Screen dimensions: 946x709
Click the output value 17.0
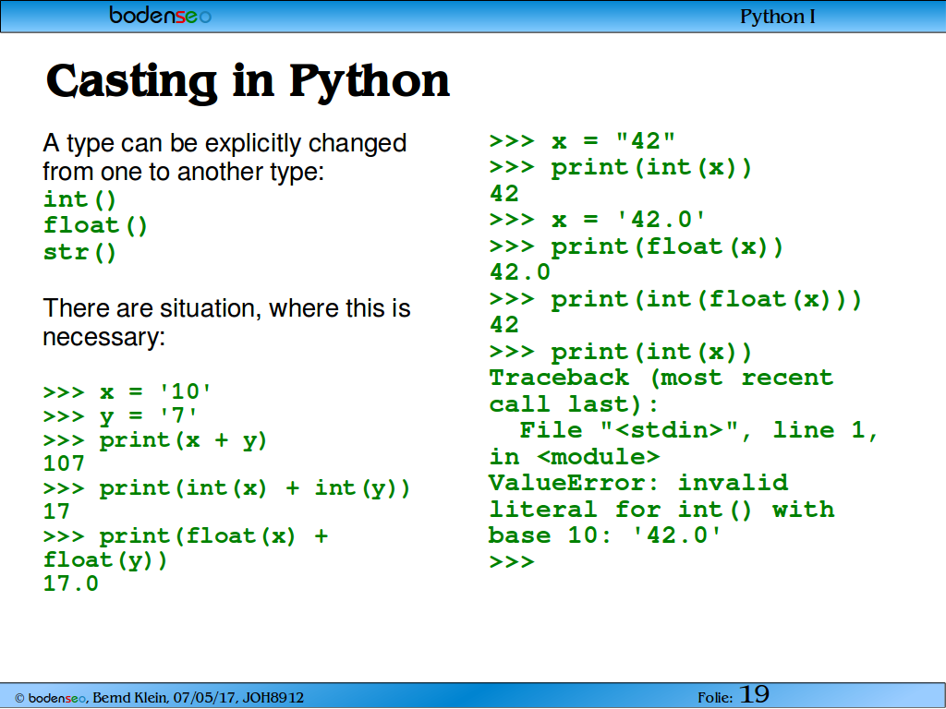(x=70, y=583)
